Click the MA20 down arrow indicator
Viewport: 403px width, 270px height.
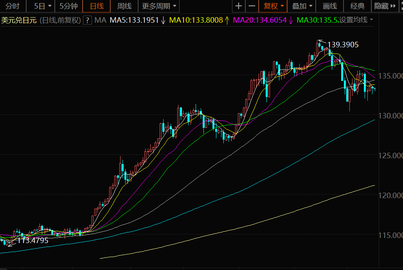click(290, 20)
